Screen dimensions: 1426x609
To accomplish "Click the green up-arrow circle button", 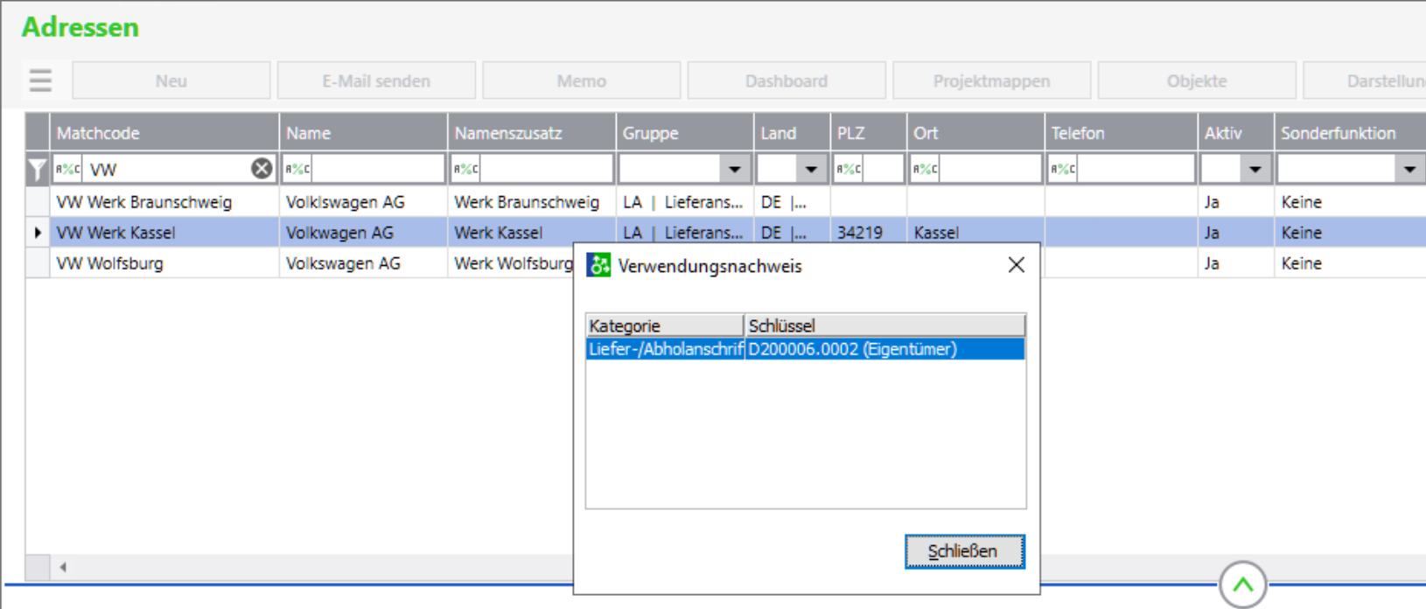I will (x=1242, y=584).
